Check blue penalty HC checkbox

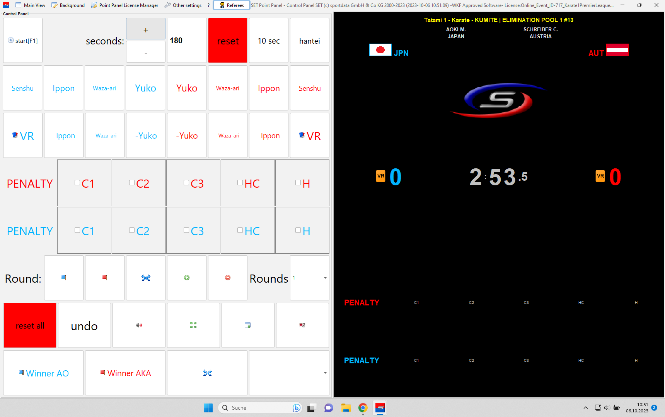[x=240, y=230]
